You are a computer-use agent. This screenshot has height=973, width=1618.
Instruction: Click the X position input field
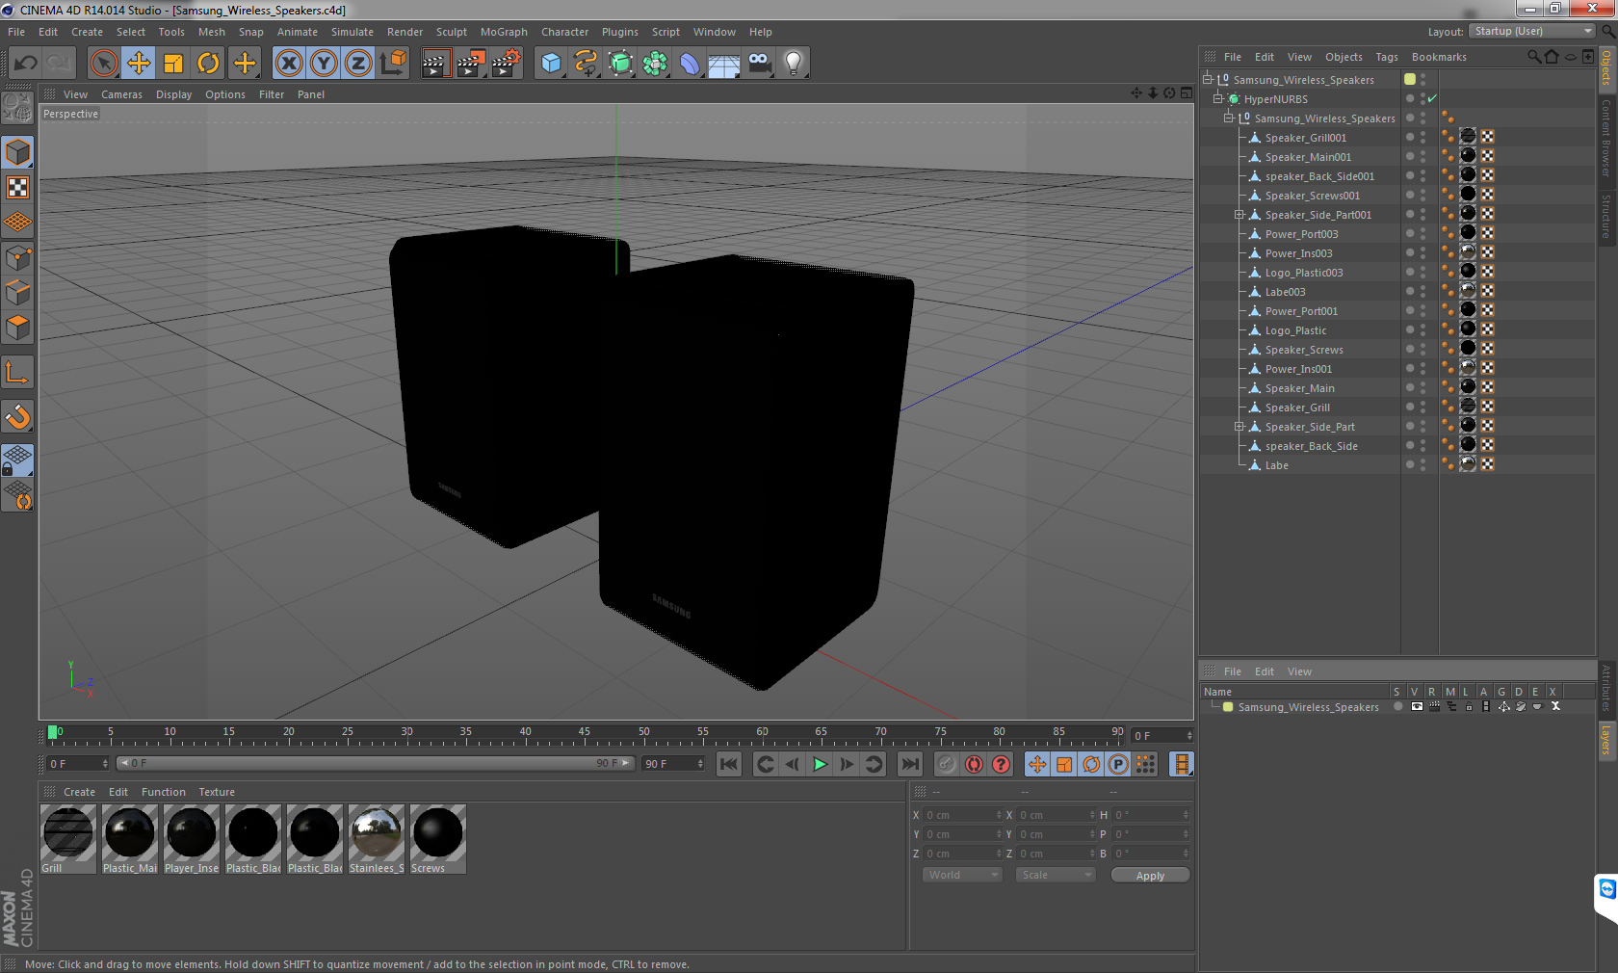click(962, 815)
